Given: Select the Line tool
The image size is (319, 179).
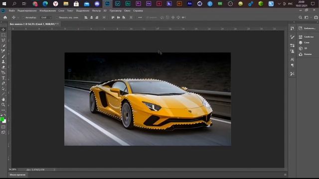Looking at the screenshot, I should tap(3, 94).
